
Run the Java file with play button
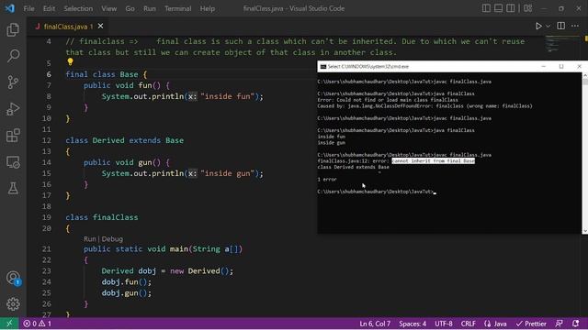(x=538, y=27)
